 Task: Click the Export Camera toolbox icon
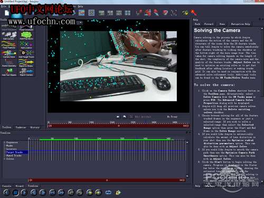(x=26, y=72)
